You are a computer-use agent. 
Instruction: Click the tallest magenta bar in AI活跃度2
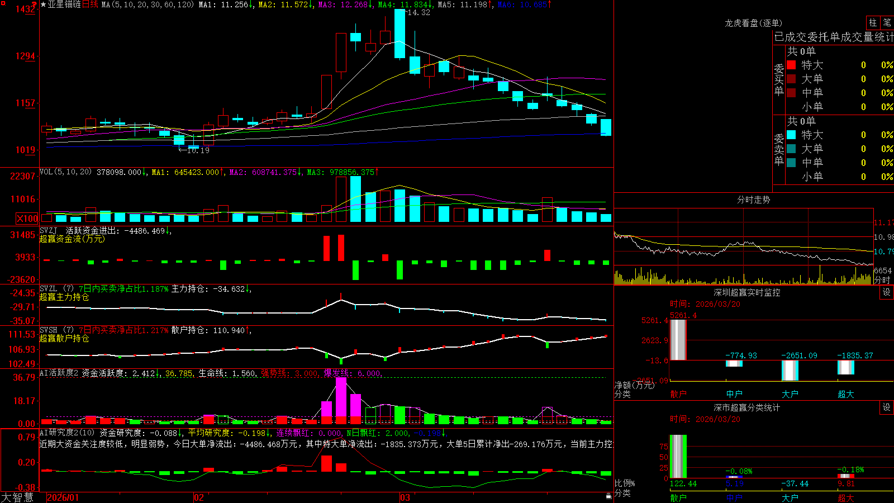341,400
